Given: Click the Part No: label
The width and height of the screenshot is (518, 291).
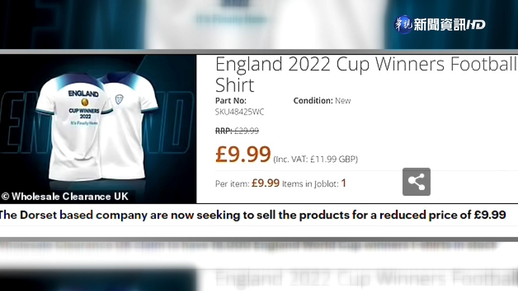Looking at the screenshot, I should 231,100.
